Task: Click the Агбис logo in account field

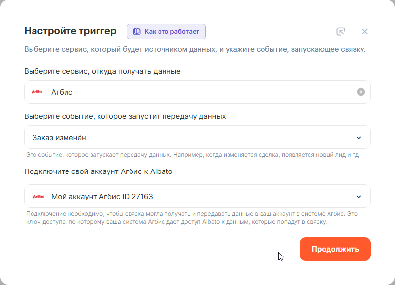Action: [38, 196]
